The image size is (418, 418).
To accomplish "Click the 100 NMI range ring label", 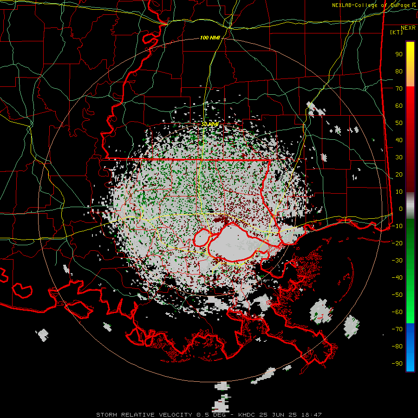I will [210, 38].
